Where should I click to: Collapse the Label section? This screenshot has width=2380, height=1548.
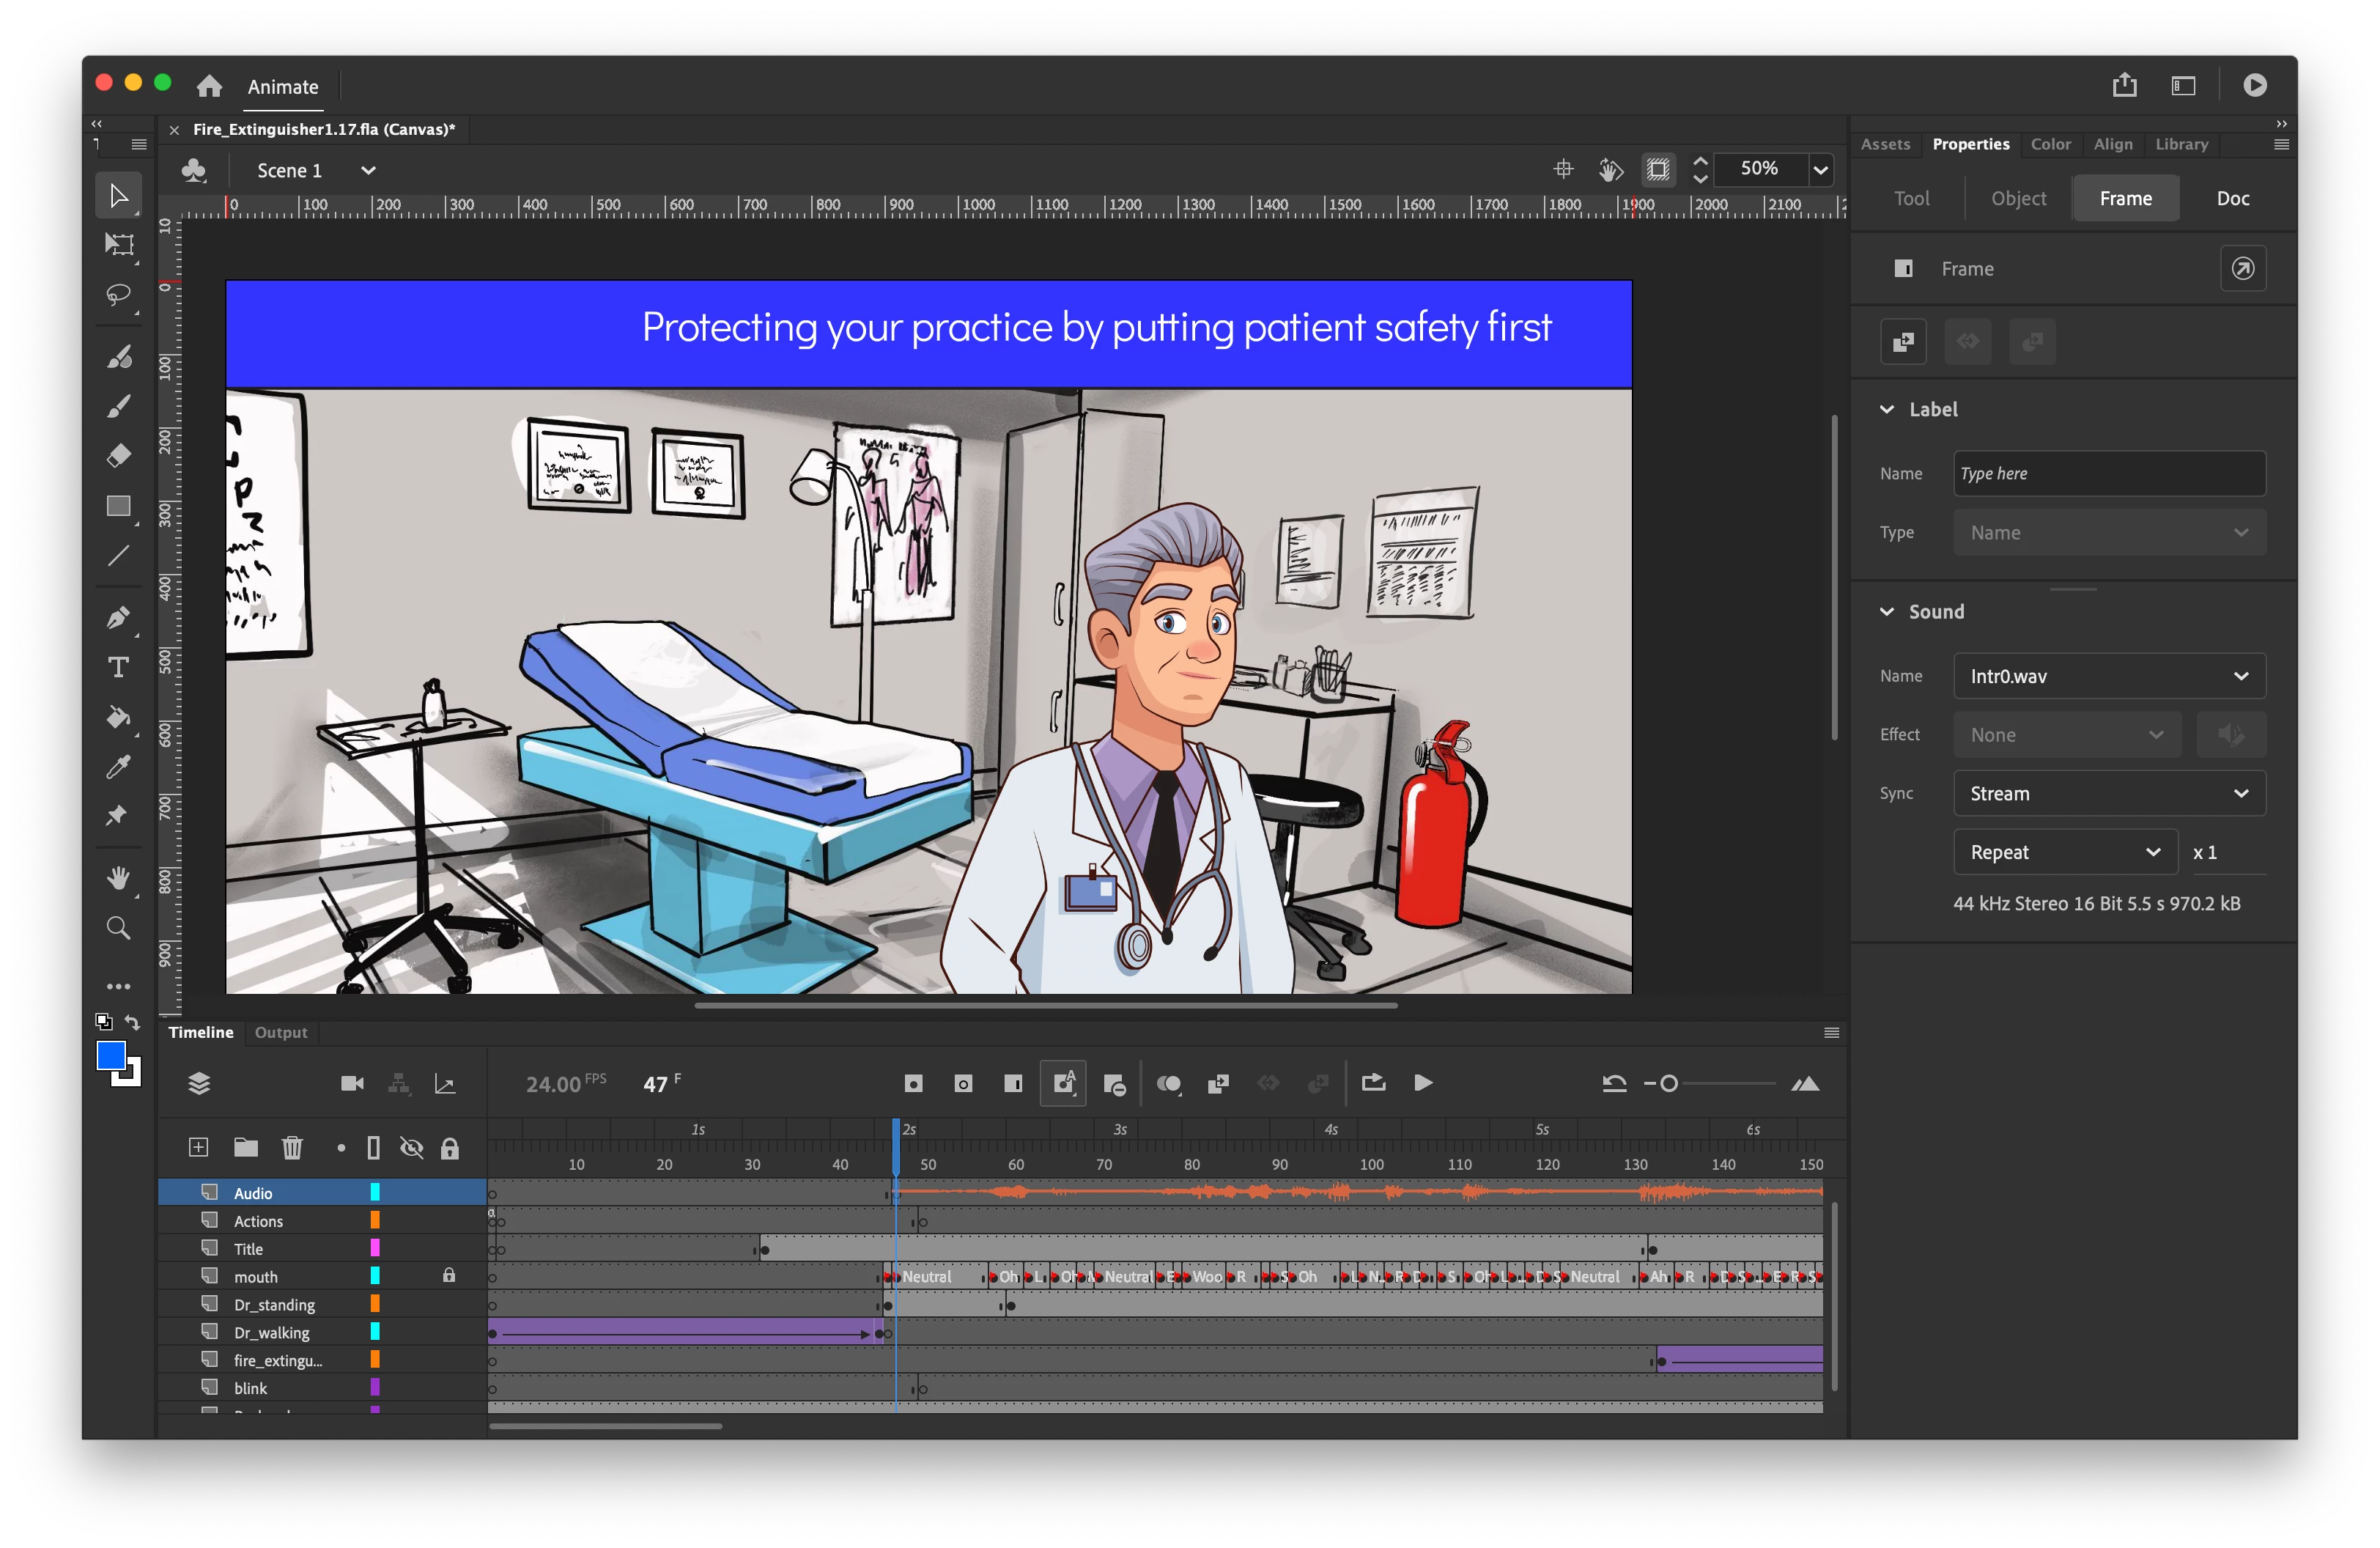tap(1887, 409)
